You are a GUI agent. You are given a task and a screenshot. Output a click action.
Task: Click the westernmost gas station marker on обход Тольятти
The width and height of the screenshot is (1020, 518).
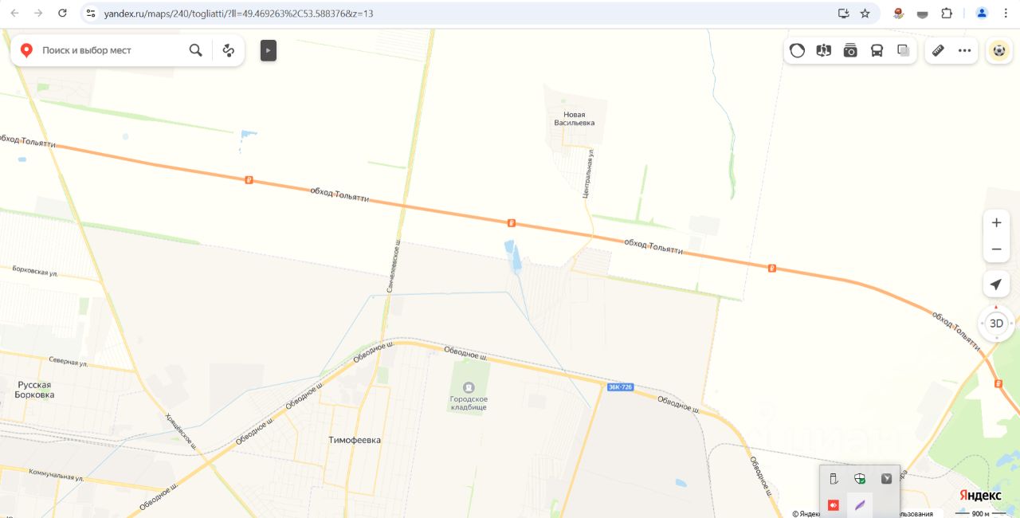(249, 180)
